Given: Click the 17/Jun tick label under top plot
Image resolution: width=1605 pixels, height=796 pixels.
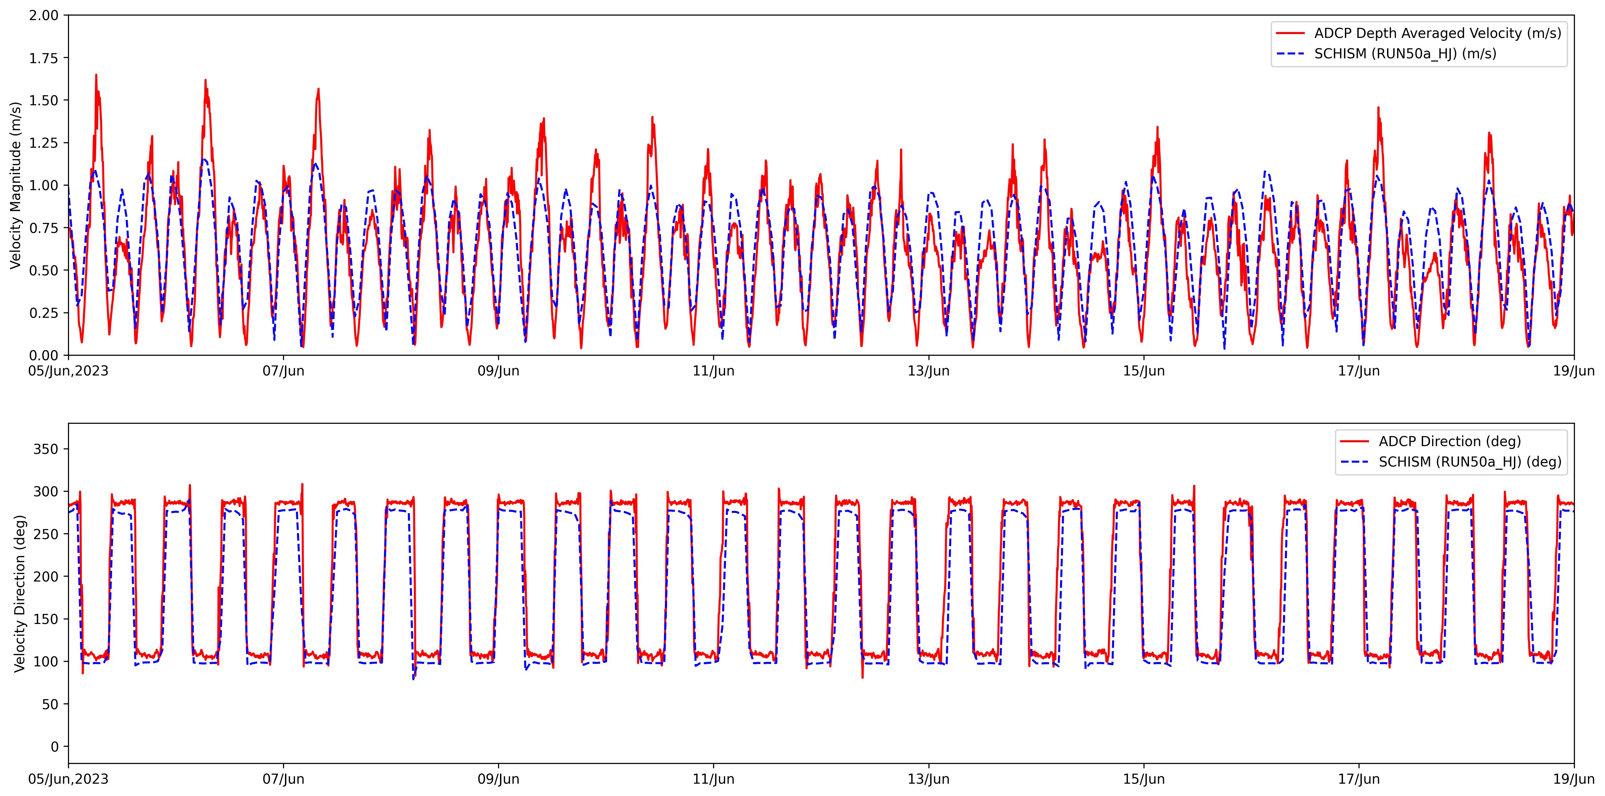Looking at the screenshot, I should [1359, 371].
